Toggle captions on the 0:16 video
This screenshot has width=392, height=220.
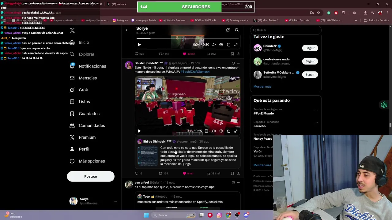point(206,131)
